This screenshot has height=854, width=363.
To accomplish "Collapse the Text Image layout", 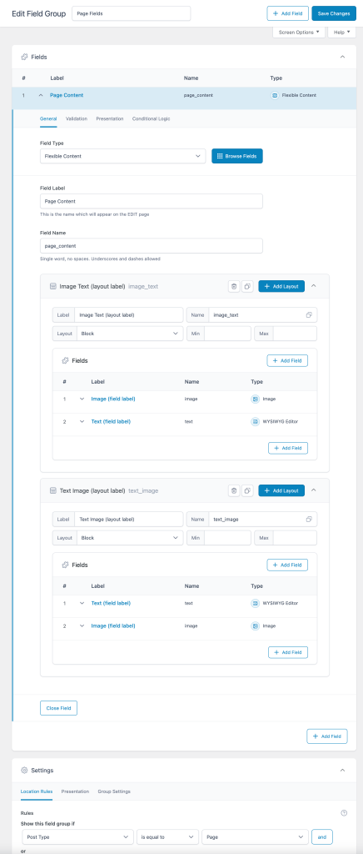I will coord(314,490).
